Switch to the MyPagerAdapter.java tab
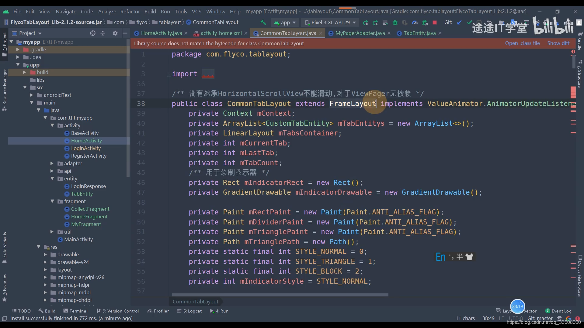The image size is (584, 328). click(360, 33)
